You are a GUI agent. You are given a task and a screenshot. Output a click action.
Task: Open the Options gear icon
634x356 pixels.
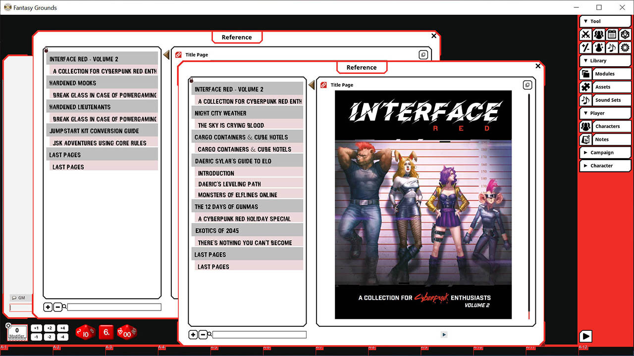click(625, 47)
